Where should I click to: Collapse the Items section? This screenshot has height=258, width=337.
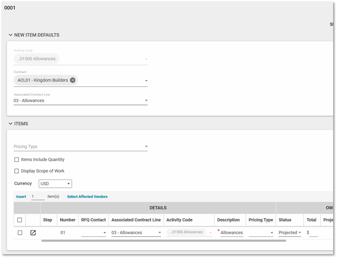pyautogui.click(x=11, y=124)
